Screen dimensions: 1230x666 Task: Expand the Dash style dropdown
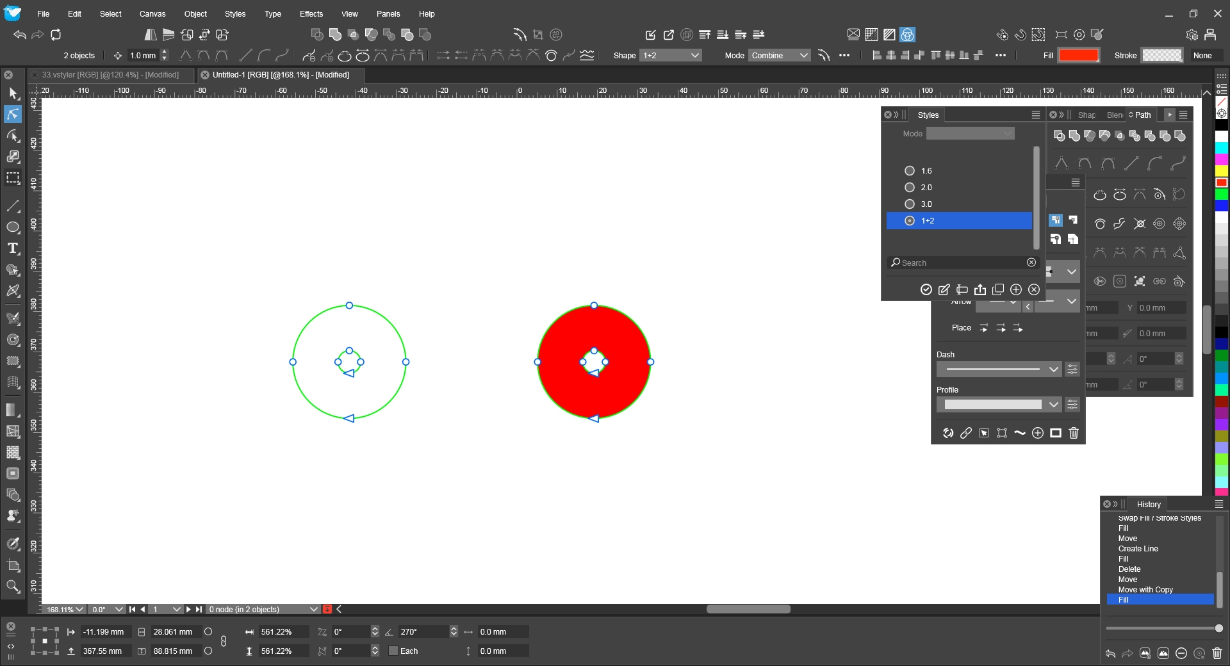click(x=1053, y=370)
